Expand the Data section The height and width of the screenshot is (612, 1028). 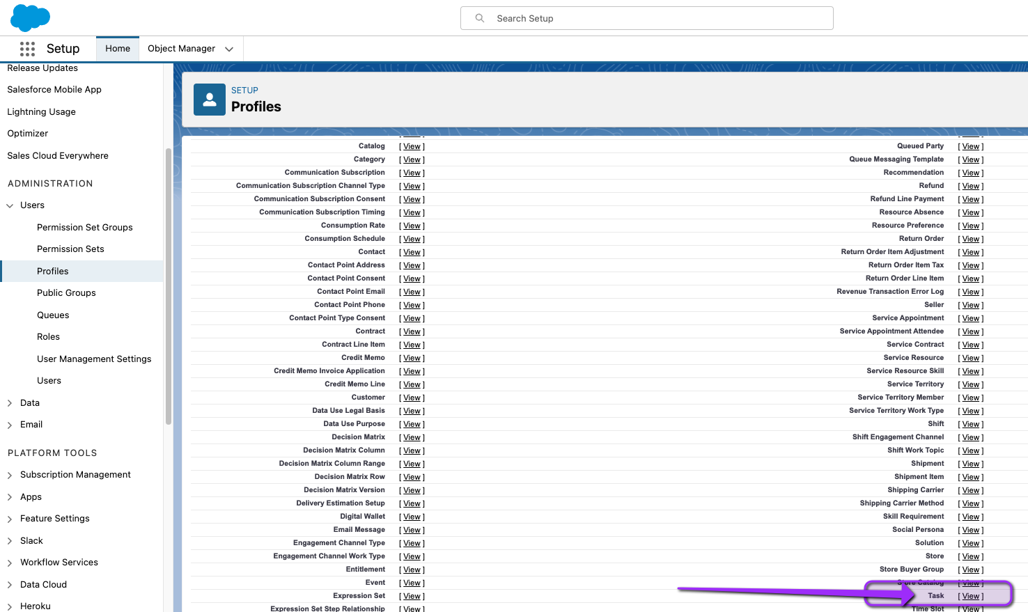coord(10,403)
